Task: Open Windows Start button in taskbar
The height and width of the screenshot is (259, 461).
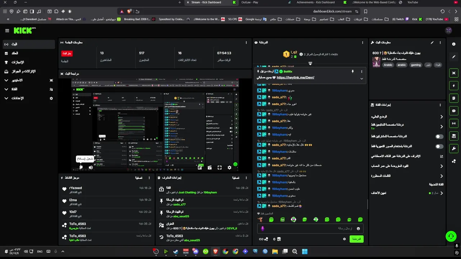Action: pos(304,251)
